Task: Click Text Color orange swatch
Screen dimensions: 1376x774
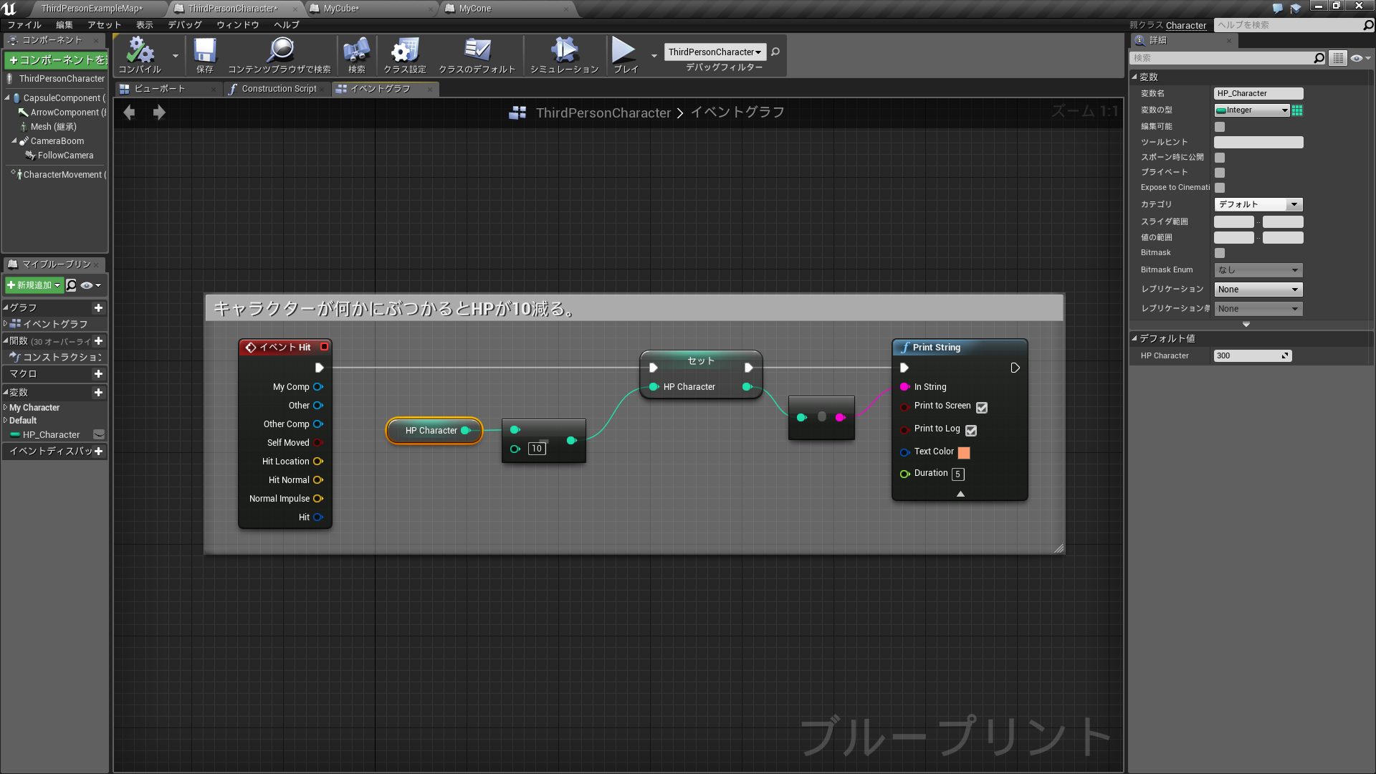Action: tap(964, 451)
